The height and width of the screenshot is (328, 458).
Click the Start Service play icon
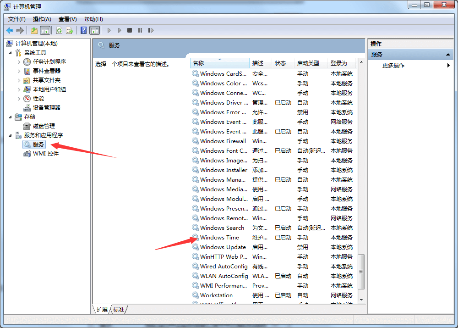point(109,30)
